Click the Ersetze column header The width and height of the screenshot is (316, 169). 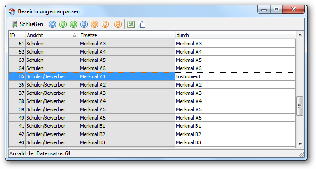(127, 35)
